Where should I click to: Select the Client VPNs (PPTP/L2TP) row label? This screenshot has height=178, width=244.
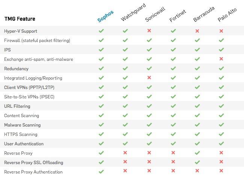pos(29,87)
